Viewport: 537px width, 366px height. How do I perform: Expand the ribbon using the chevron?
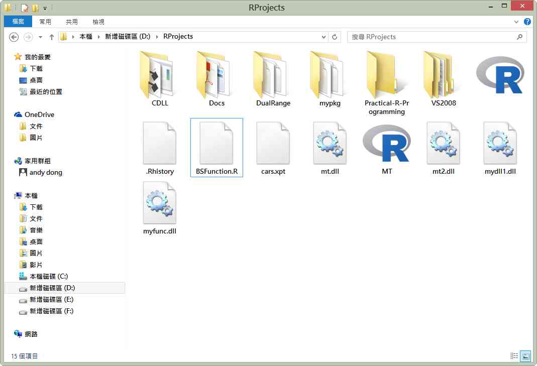coord(516,22)
